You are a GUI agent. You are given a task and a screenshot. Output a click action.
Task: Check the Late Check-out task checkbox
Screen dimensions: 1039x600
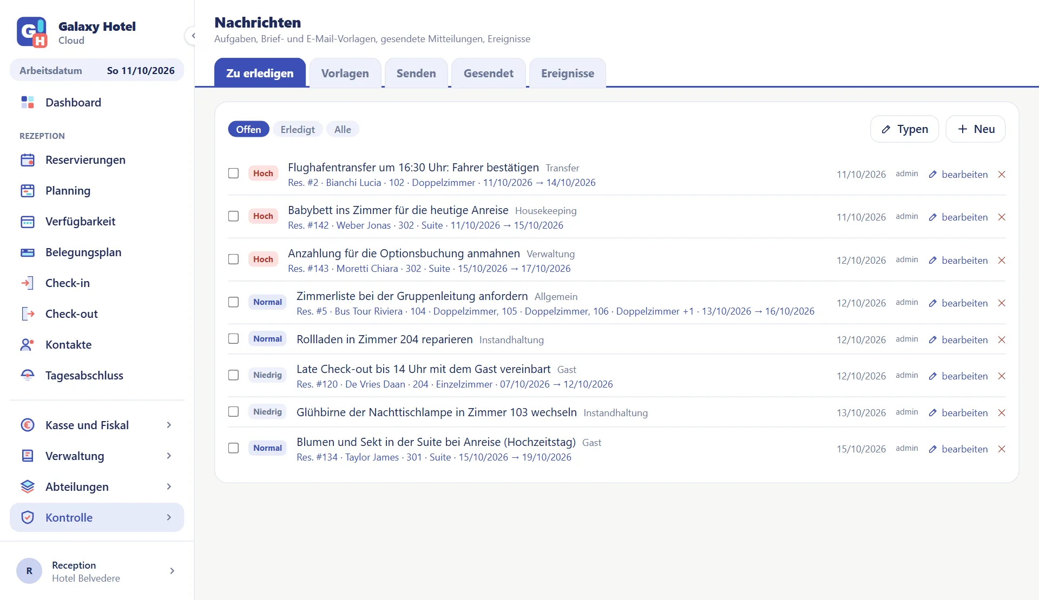pos(233,375)
